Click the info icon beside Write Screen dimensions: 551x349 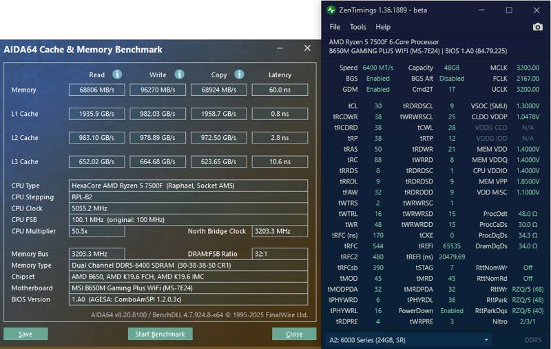(x=179, y=74)
